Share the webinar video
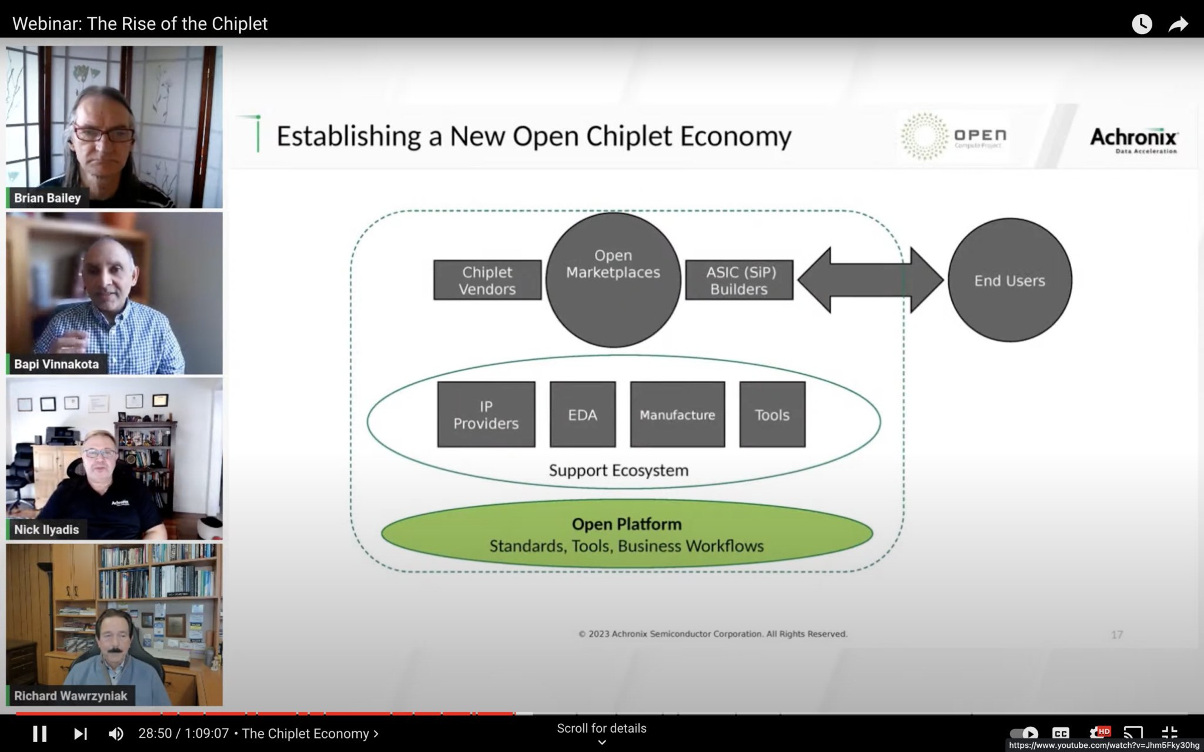This screenshot has height=752, width=1204. click(1178, 23)
